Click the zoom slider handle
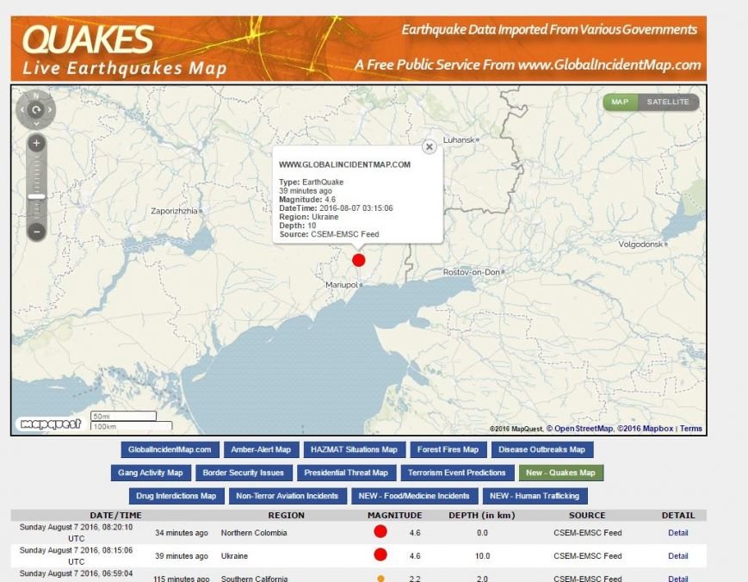This screenshot has height=582, width=748. [36, 196]
